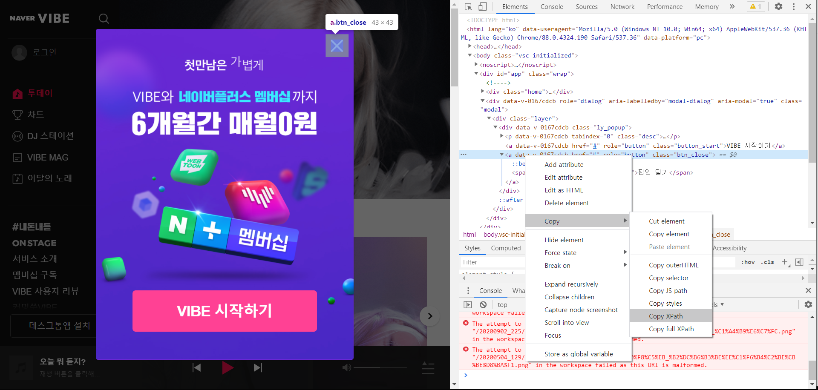
Task: Open the ONSTAGE link
Action: click(34, 243)
